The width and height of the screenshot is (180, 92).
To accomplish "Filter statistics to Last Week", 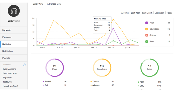I will (x=159, y=13).
